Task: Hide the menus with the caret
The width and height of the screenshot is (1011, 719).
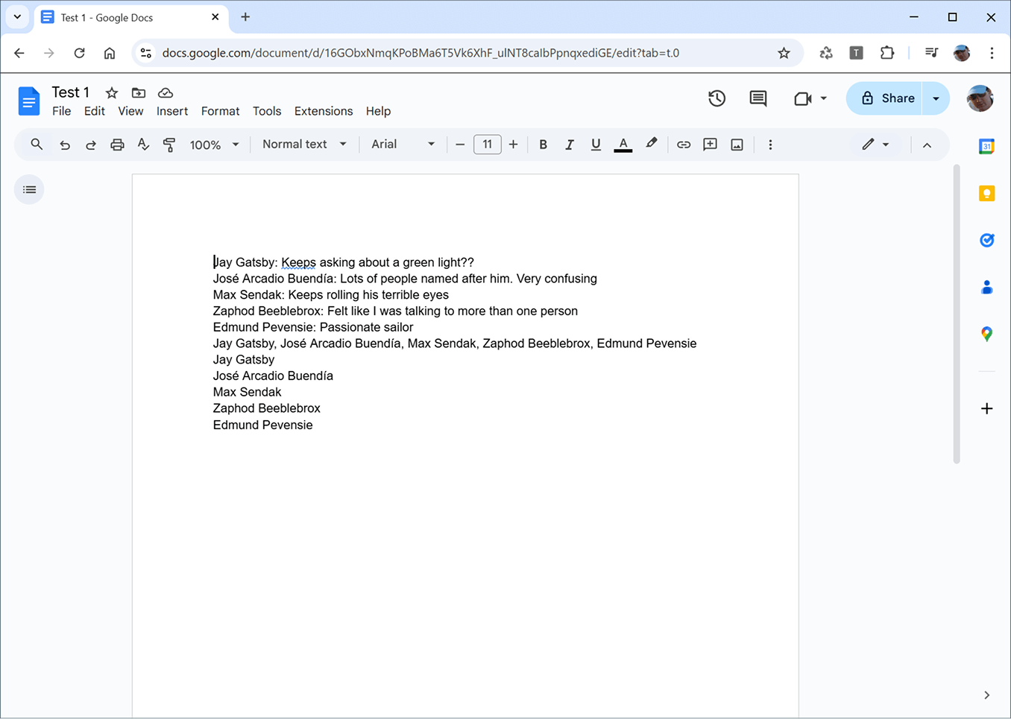Action: click(927, 145)
